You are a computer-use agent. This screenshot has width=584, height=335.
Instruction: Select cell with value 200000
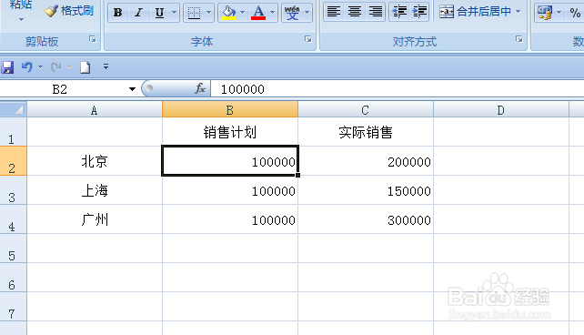click(366, 161)
